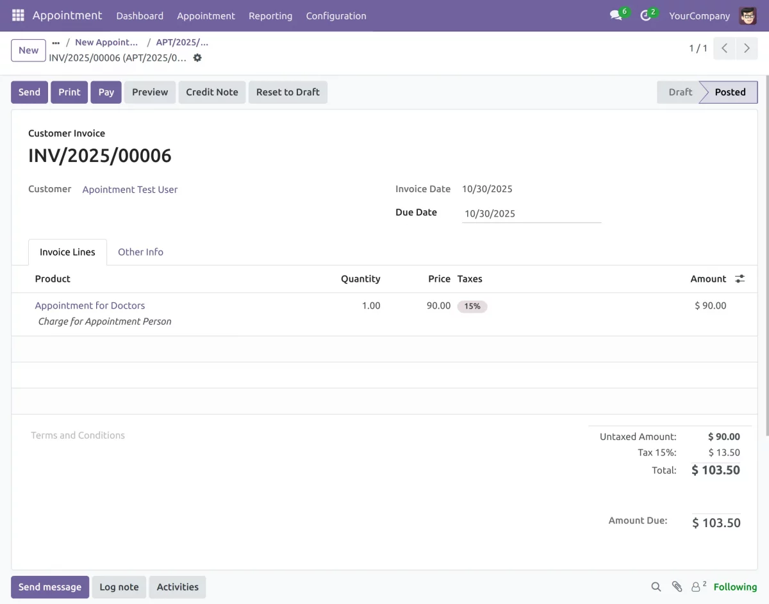Click the apps grid icon
This screenshot has width=769, height=604.
point(17,15)
